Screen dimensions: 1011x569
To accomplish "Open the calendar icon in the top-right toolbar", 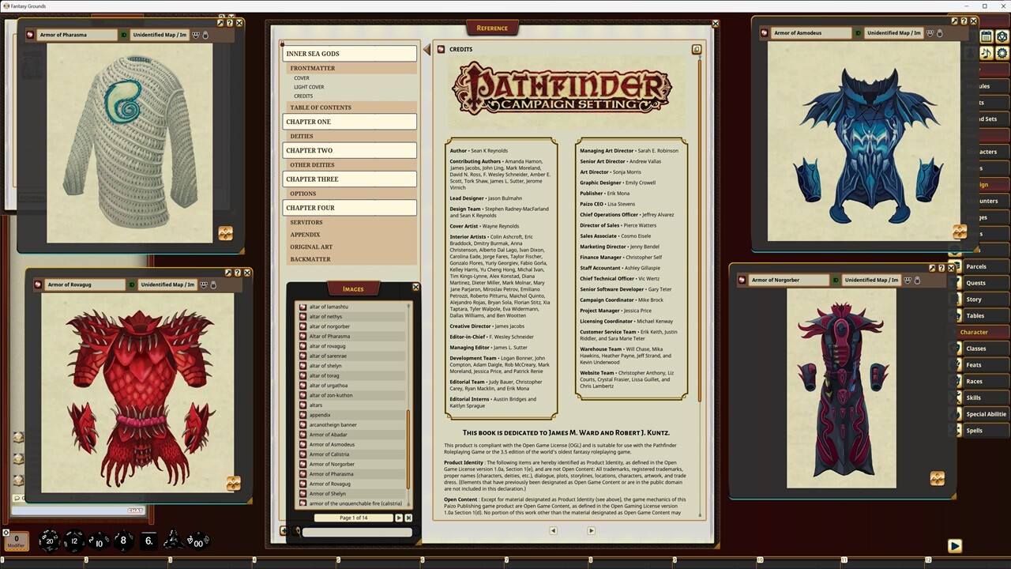I will pos(987,36).
